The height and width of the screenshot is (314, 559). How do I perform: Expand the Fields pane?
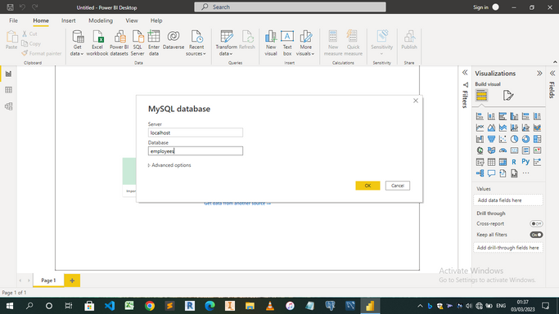click(552, 74)
